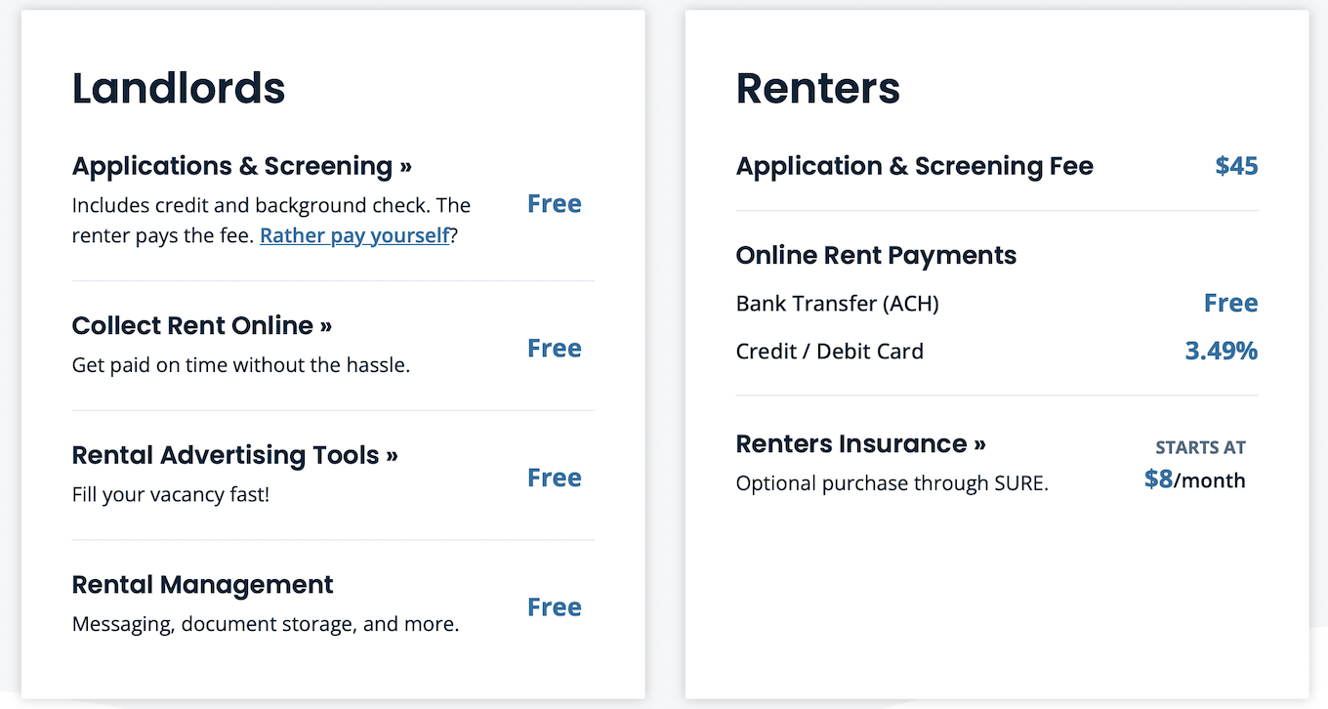Click the Free label beside Applications & Screening
This screenshot has width=1328, height=709.
(x=554, y=203)
